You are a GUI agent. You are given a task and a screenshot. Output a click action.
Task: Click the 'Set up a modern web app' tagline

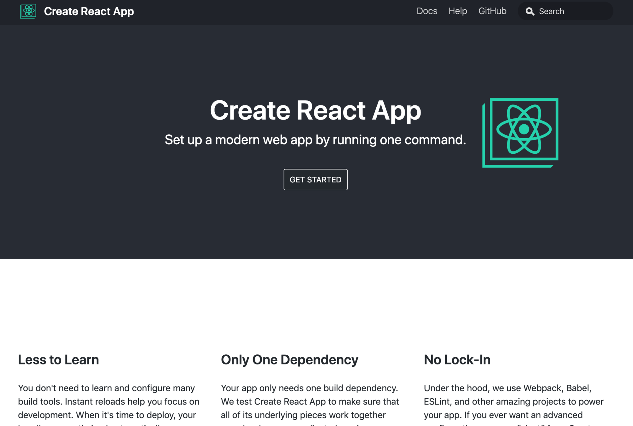(315, 139)
